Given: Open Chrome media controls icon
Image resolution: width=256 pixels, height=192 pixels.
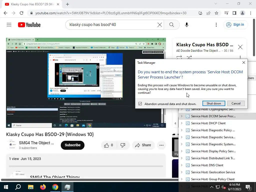Looking at the screenshot, I should (x=226, y=13).
